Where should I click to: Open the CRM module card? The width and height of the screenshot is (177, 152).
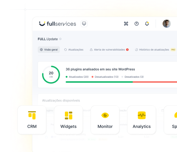(32, 120)
